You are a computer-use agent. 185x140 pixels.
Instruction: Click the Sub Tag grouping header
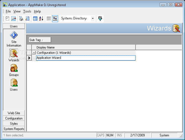(40, 40)
